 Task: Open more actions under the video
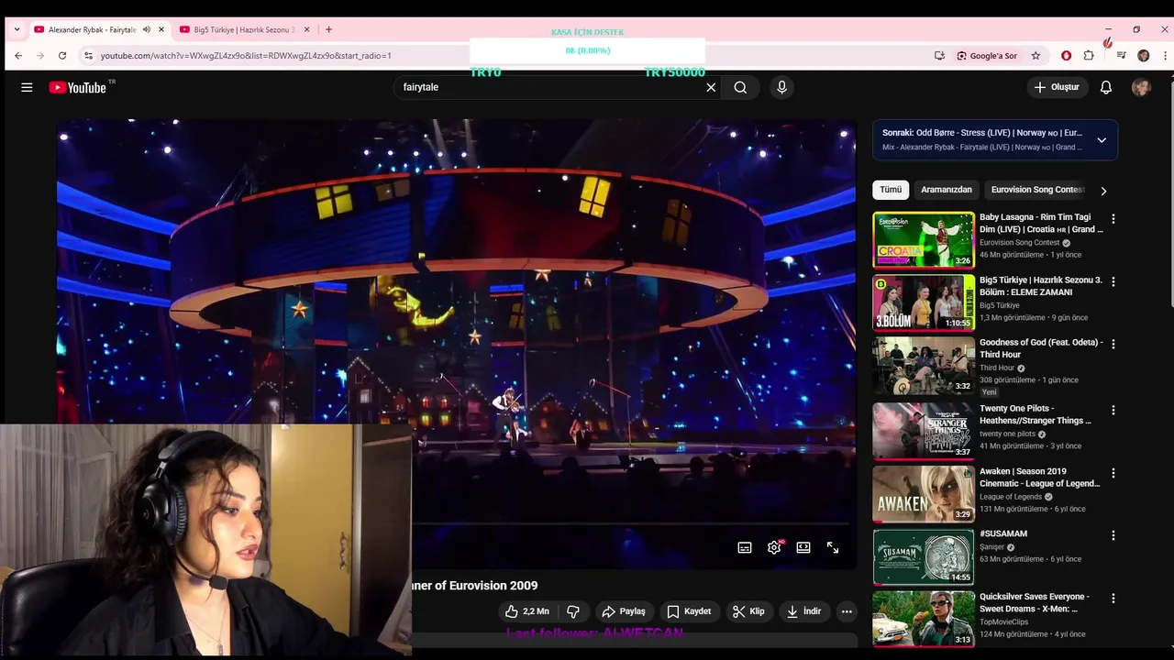(x=847, y=611)
